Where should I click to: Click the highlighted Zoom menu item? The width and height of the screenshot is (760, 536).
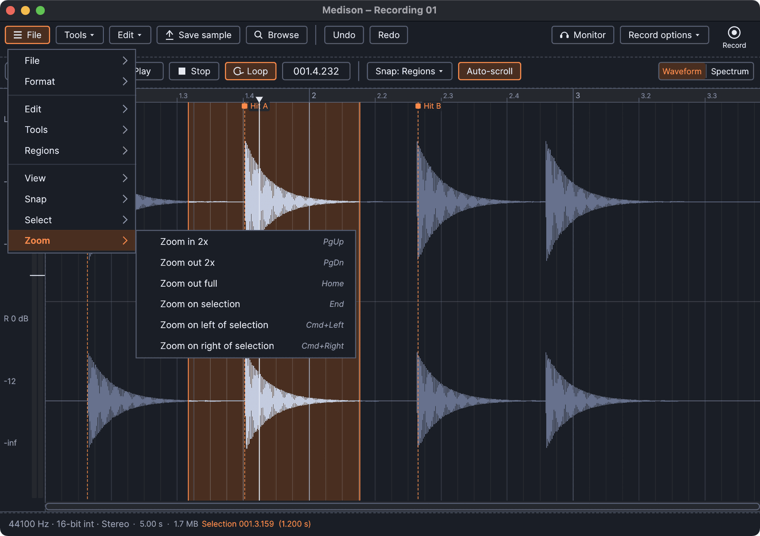point(72,241)
